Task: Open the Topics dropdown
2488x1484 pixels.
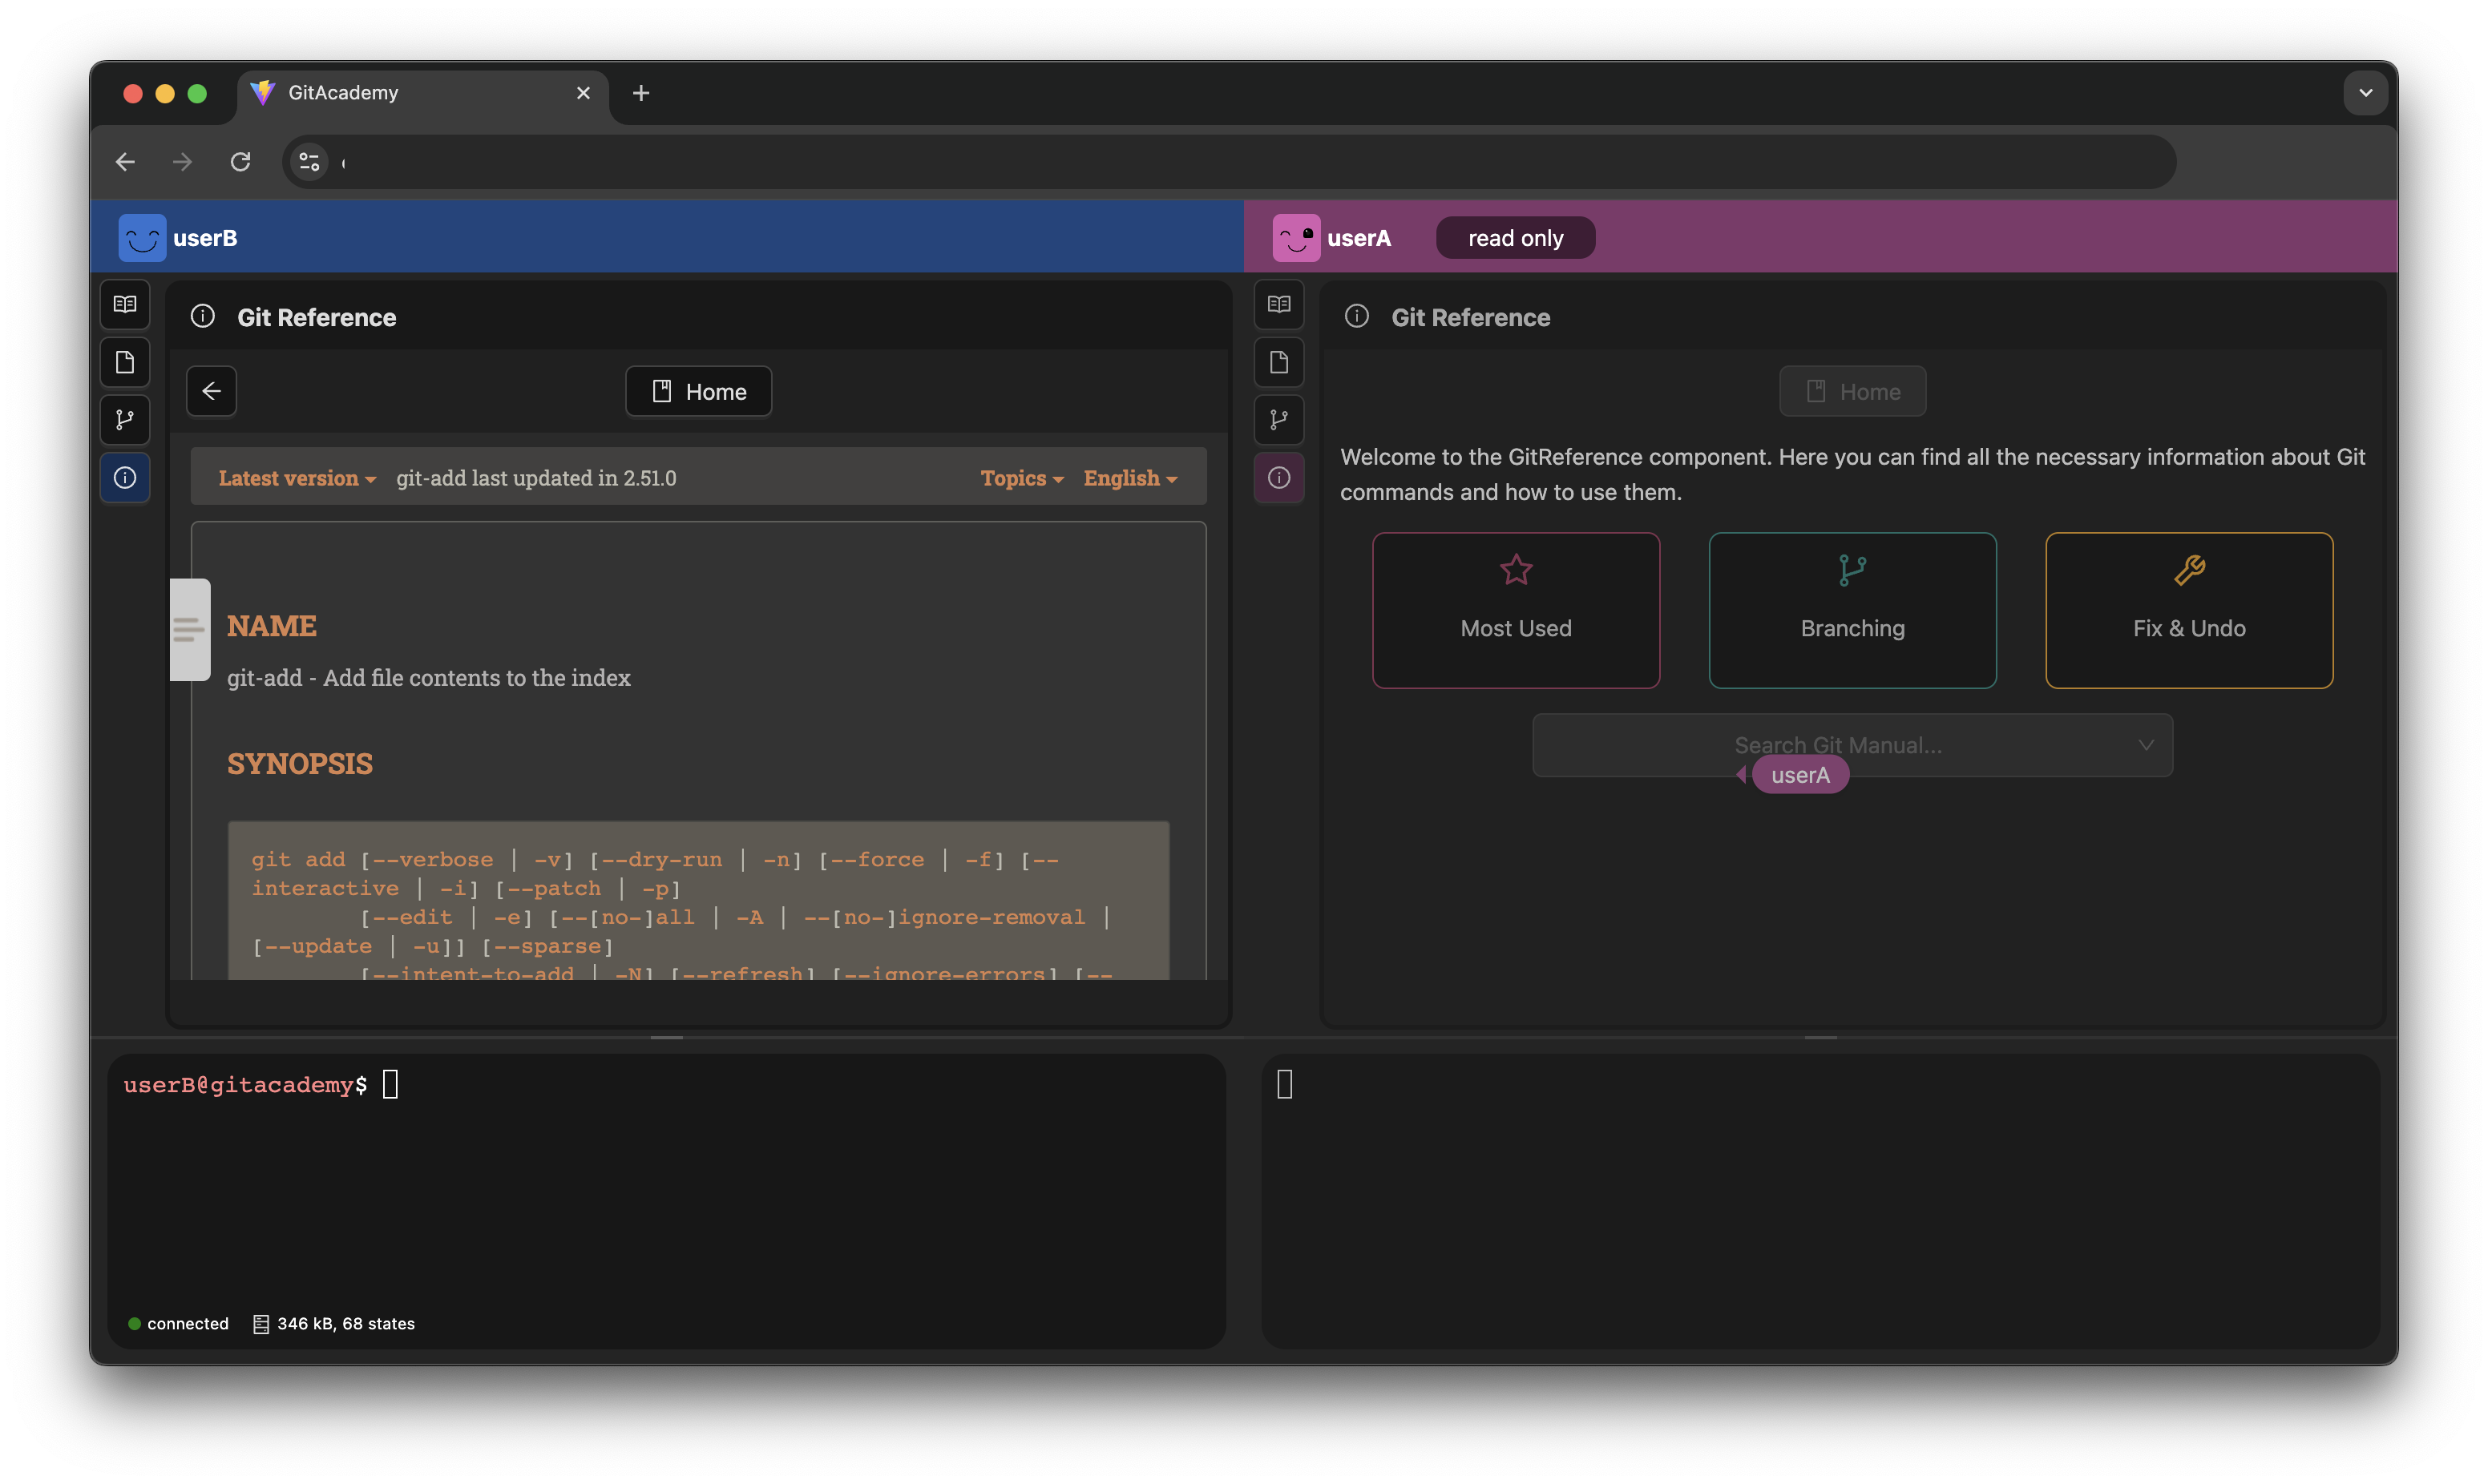Action: click(1021, 478)
